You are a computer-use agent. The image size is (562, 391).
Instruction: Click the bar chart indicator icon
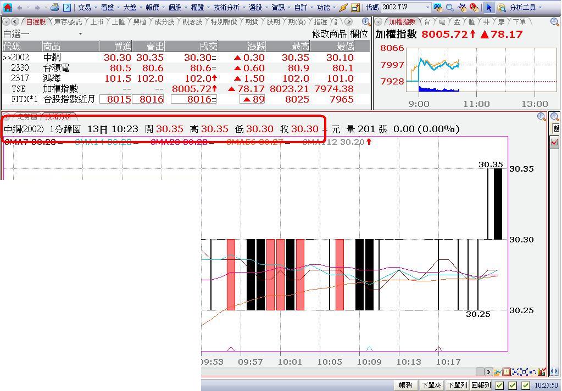point(542,372)
